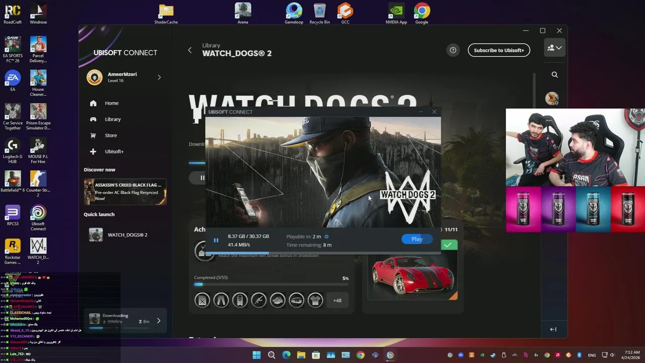Click the green checkmark reward badge

pos(448,245)
